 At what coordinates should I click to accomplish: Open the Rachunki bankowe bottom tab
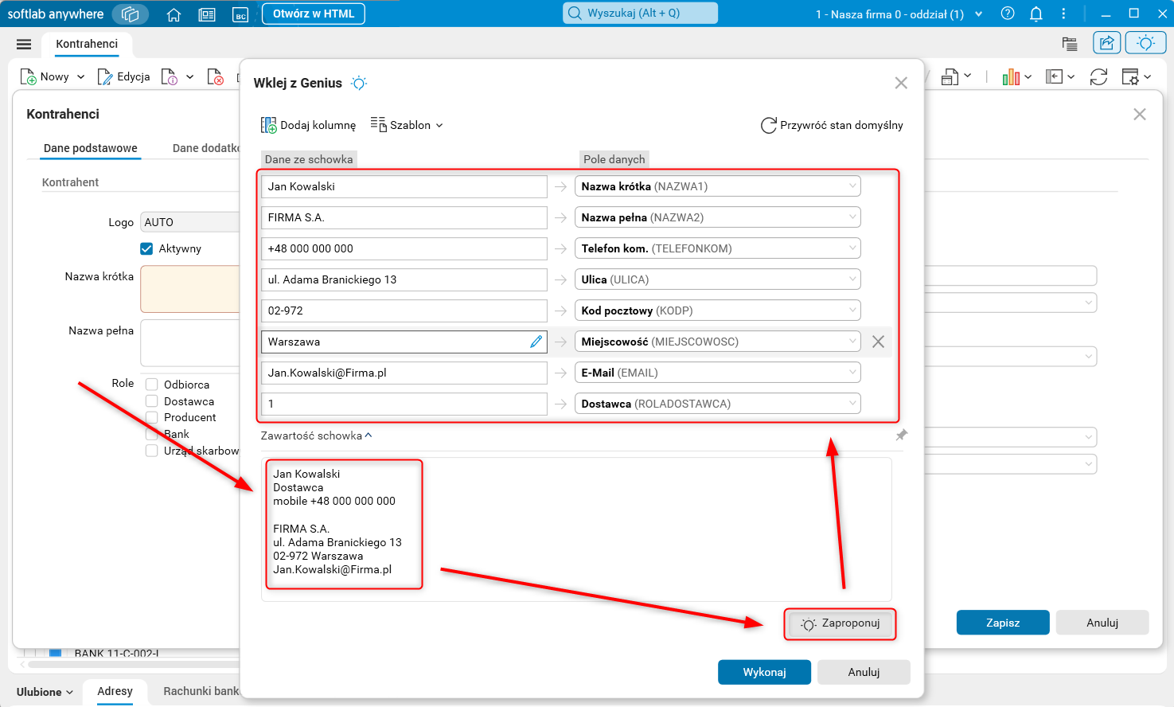pyautogui.click(x=201, y=691)
